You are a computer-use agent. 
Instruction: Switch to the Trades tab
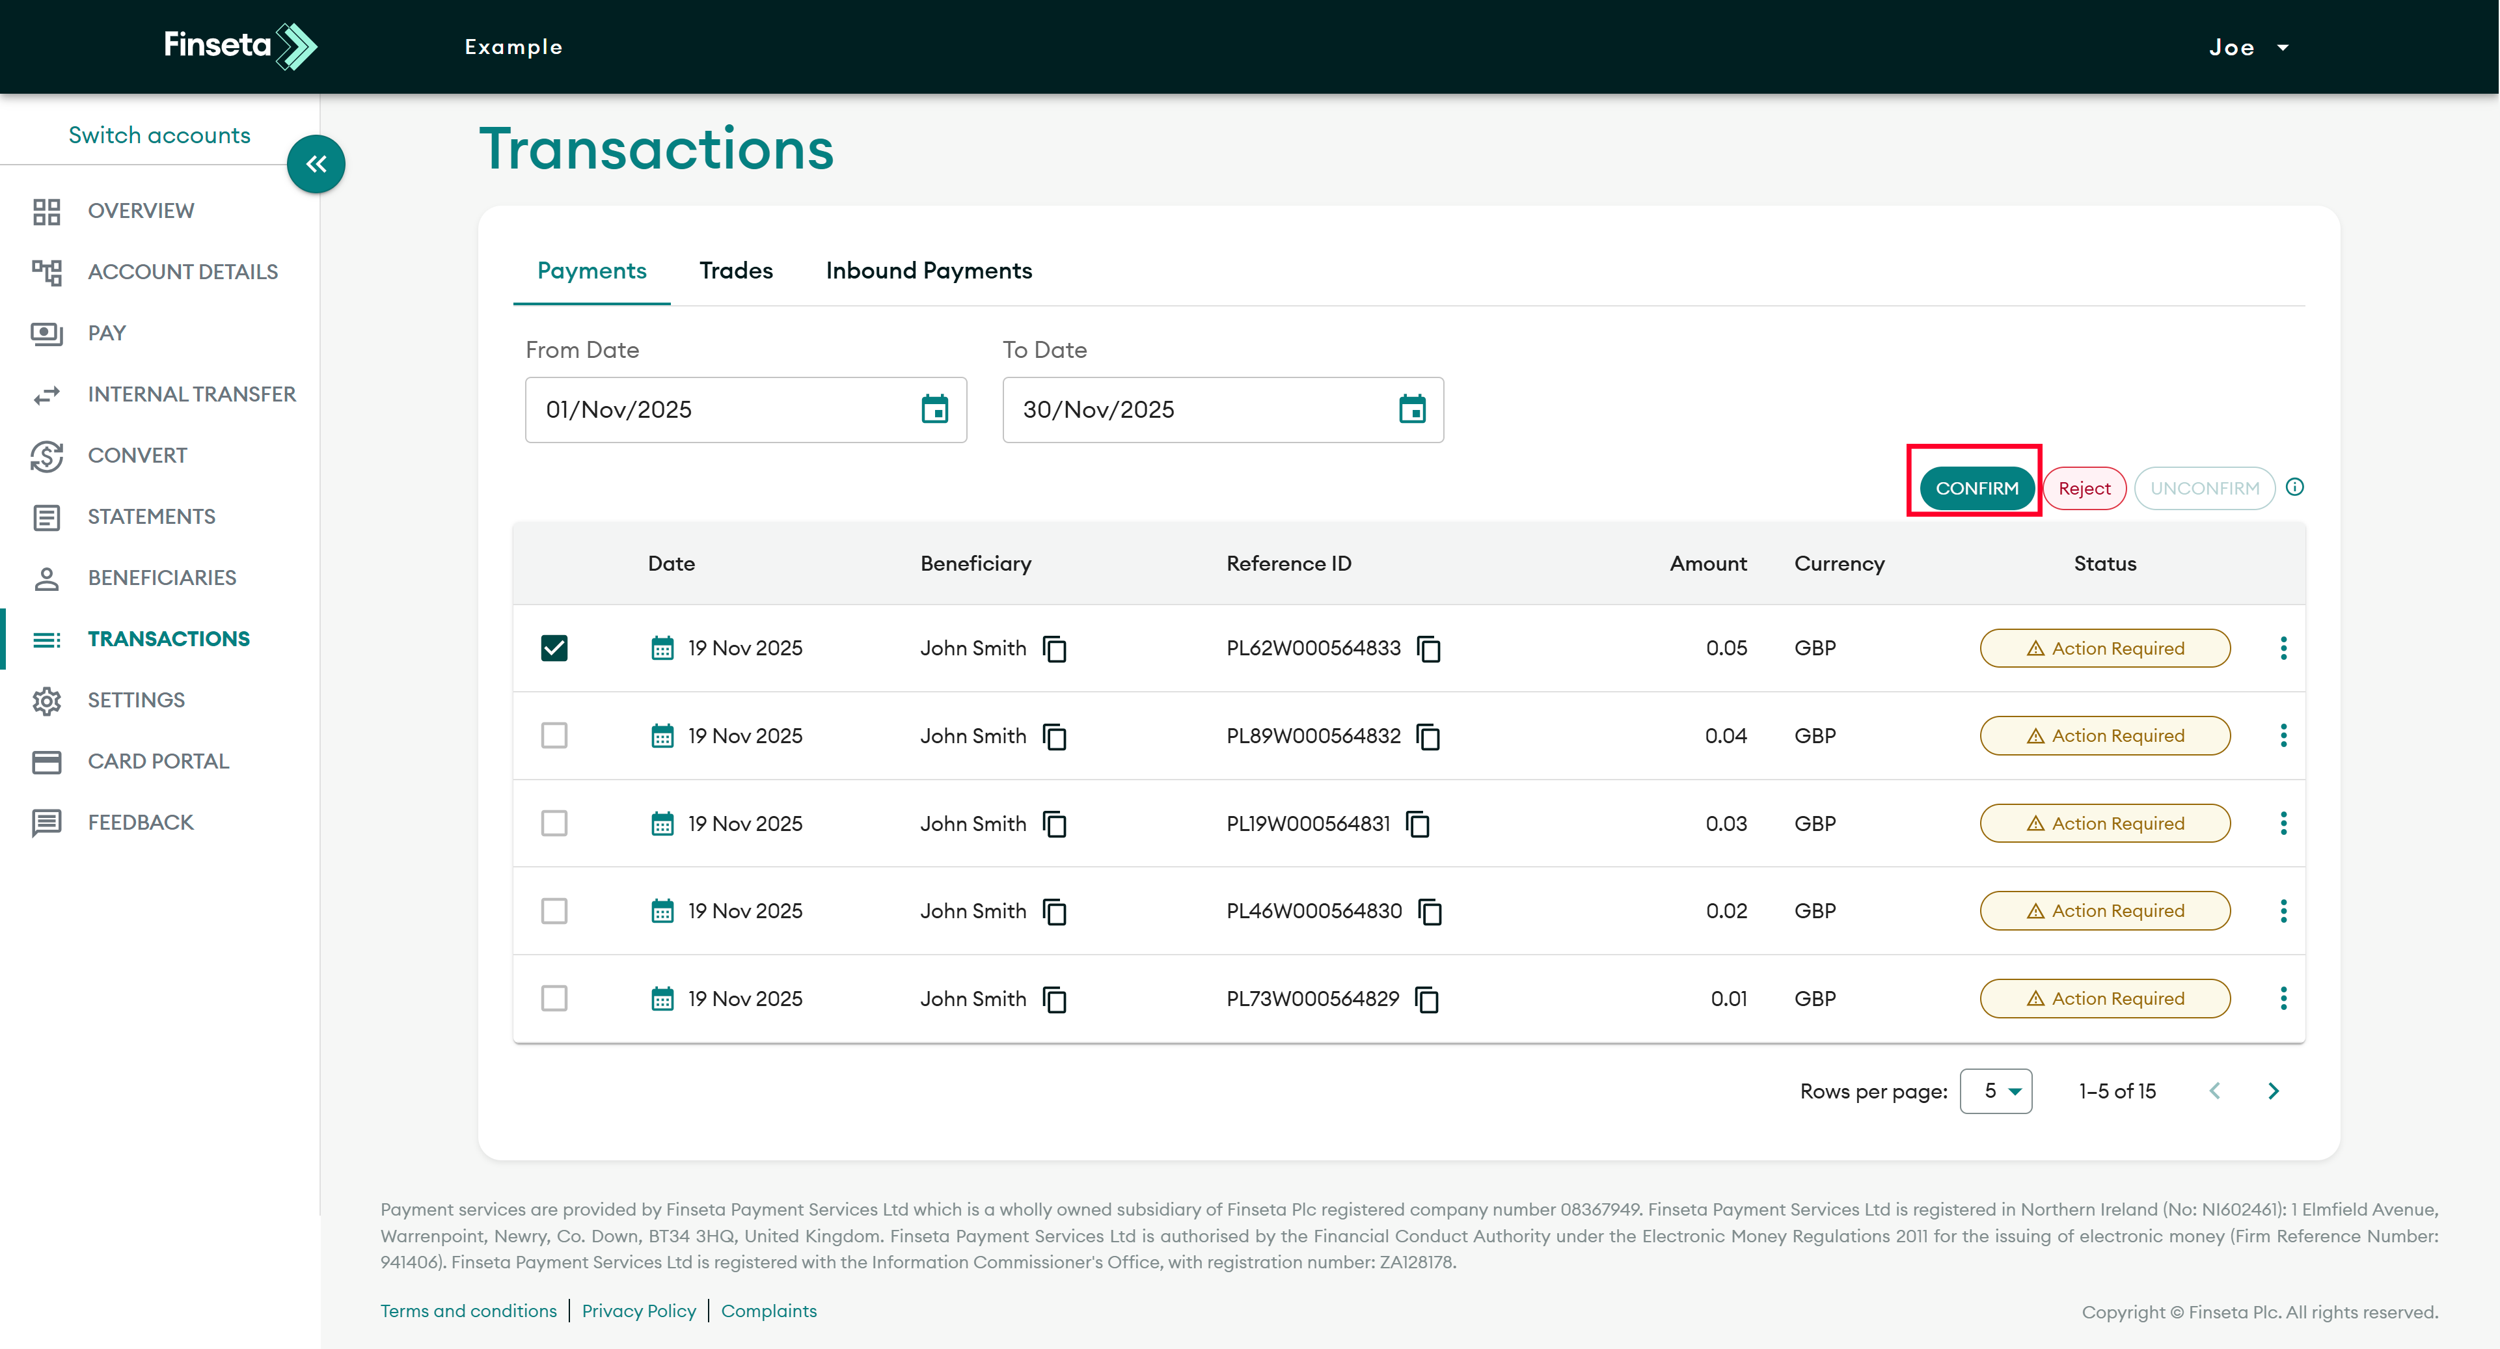[x=736, y=271]
